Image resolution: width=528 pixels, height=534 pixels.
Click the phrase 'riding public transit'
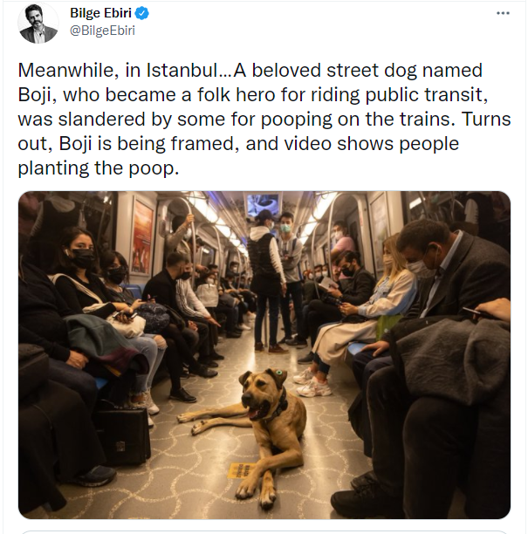click(x=399, y=95)
